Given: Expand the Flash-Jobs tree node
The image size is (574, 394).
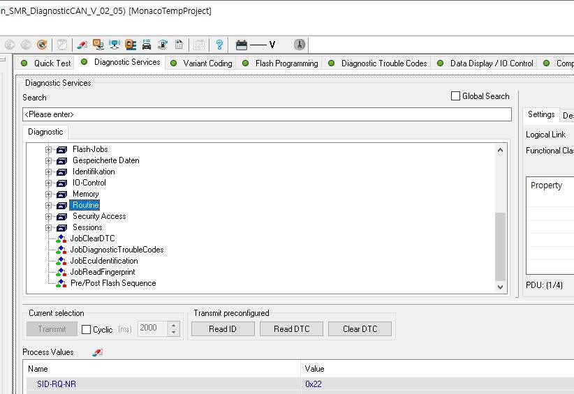Looking at the screenshot, I should [48, 149].
